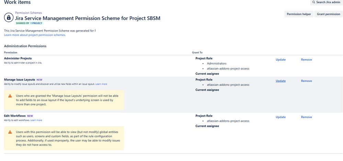Open 'Learn more about project permission schemes'
This screenshot has height=161, width=343.
point(35,35)
